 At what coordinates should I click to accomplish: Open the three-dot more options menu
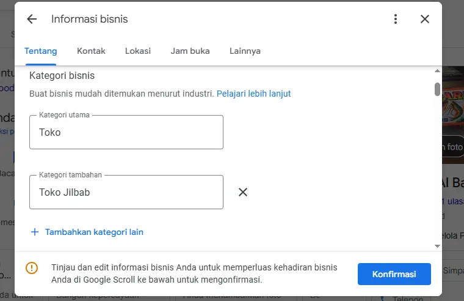pos(396,19)
